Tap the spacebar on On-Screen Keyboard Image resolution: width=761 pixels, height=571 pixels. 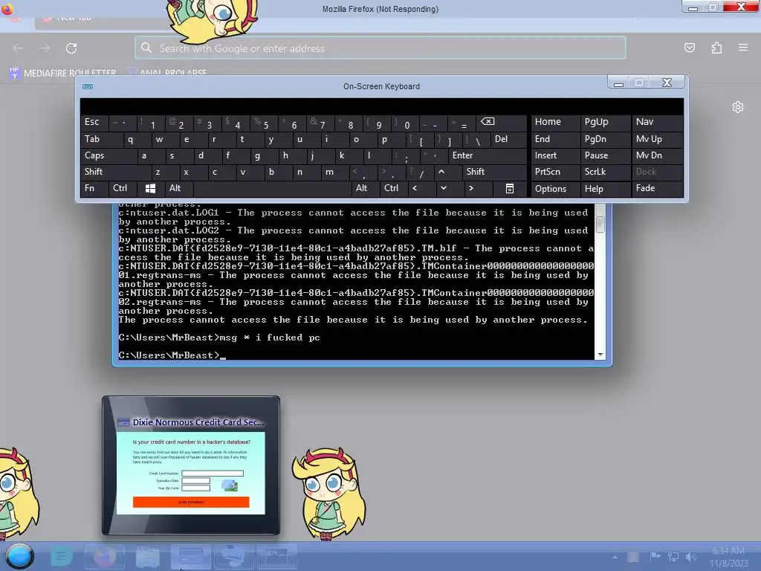point(272,188)
